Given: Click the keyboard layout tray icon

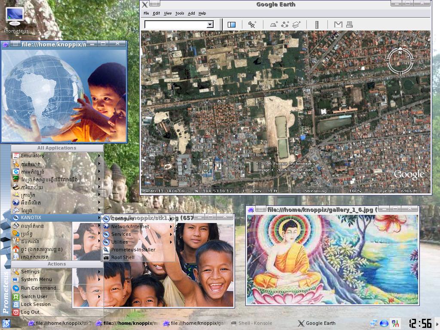Looking at the screenshot, I should [395, 323].
